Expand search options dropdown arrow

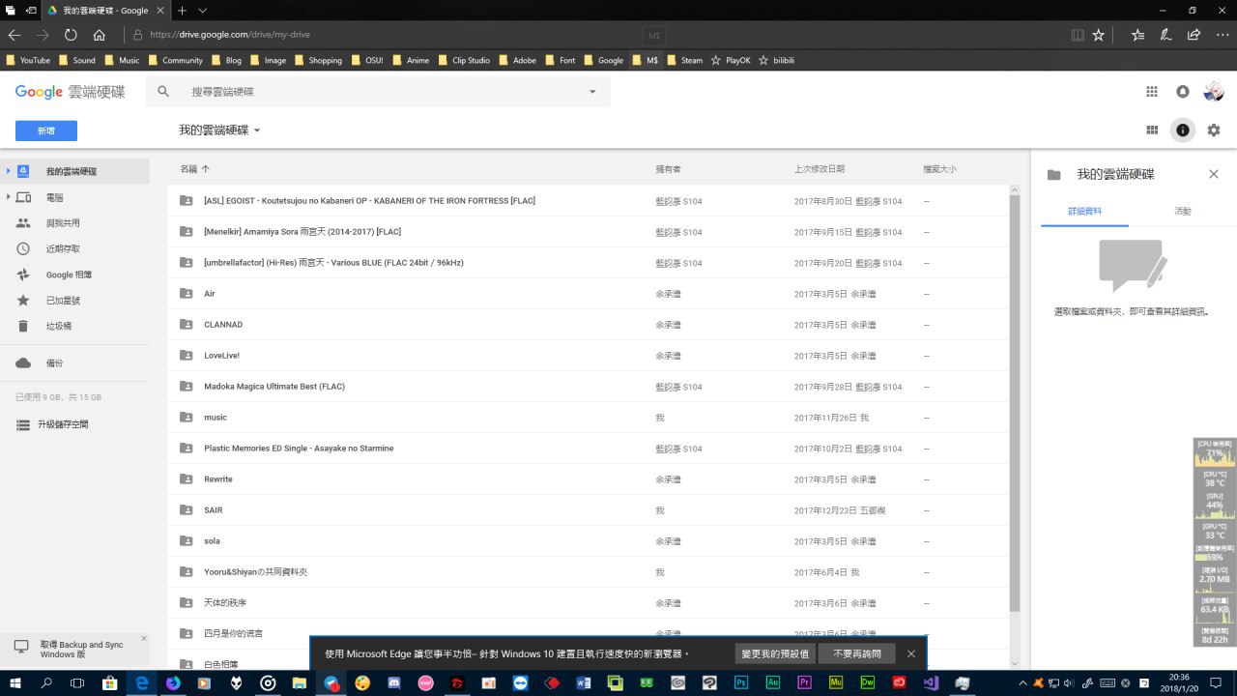592,92
